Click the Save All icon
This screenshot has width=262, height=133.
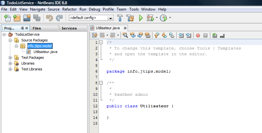point(37,18)
